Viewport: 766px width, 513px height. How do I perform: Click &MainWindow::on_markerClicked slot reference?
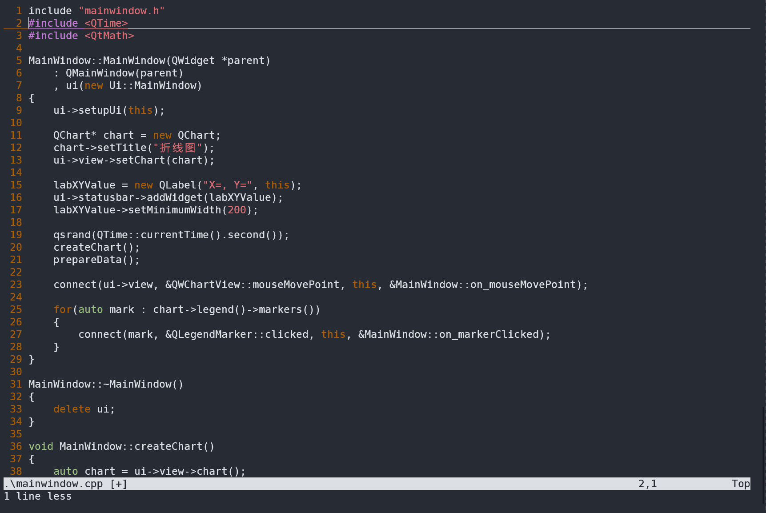(448, 334)
